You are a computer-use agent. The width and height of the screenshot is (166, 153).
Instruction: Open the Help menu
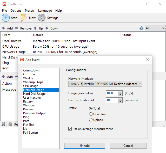click(58, 11)
